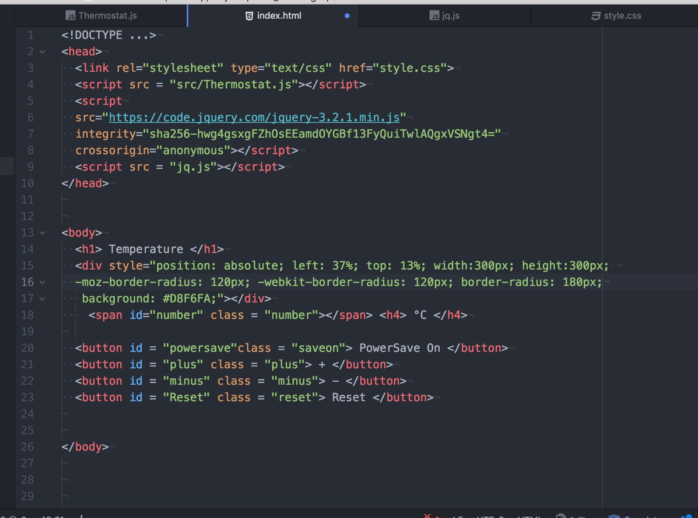The height and width of the screenshot is (518, 698).
Task: Click the JS icon on Thermostat.js tab
Action: [x=70, y=16]
